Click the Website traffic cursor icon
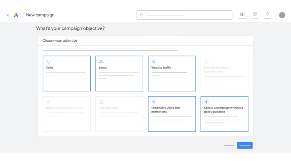Viewport: 291px width, 161px height. 154,62
